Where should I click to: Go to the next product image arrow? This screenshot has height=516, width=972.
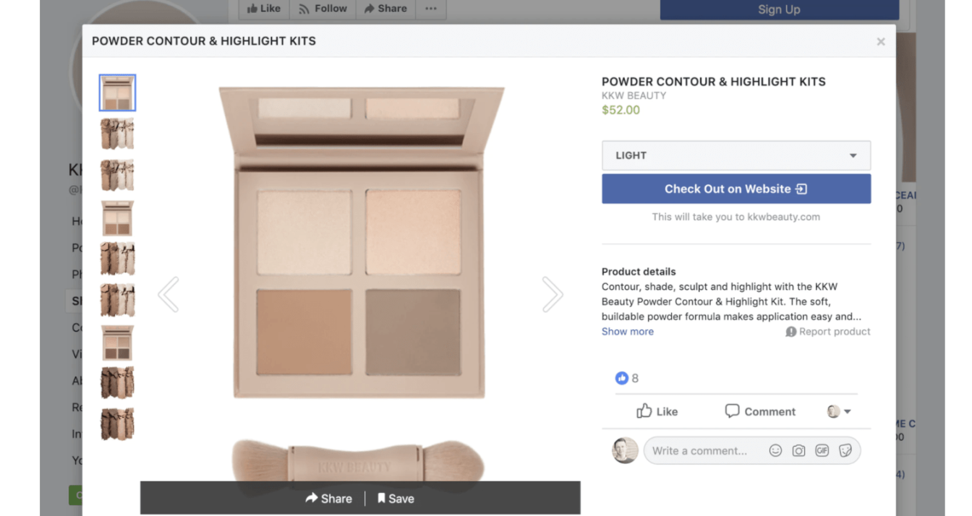(x=553, y=294)
